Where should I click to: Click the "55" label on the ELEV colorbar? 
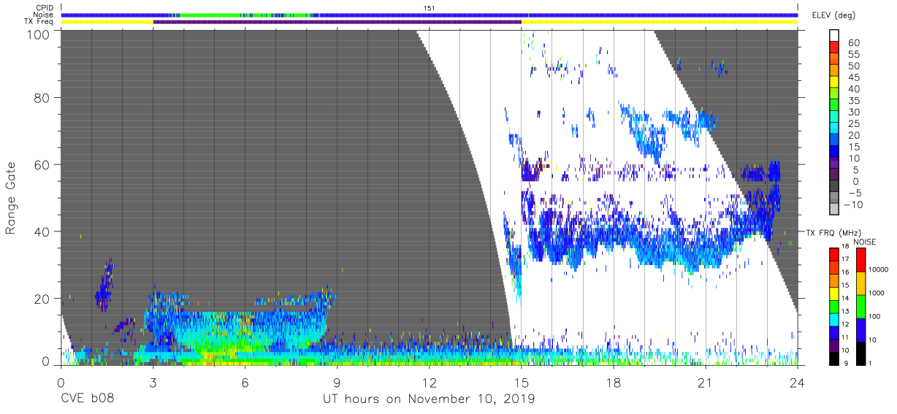coord(855,55)
